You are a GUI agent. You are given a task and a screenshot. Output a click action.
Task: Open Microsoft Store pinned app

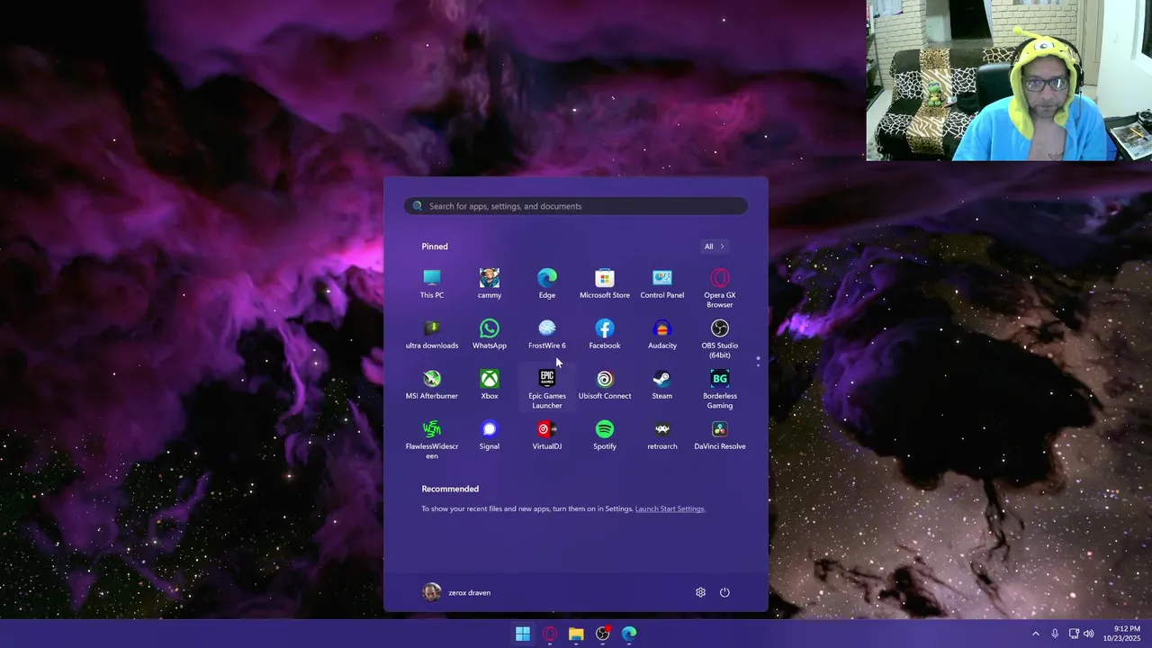pos(605,284)
